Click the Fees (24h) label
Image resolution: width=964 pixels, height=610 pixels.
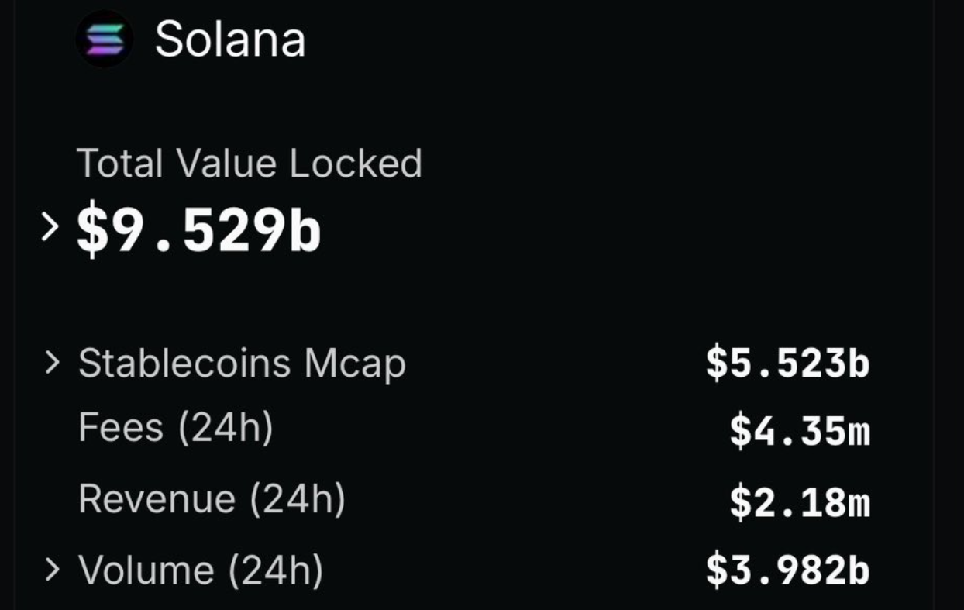(176, 427)
